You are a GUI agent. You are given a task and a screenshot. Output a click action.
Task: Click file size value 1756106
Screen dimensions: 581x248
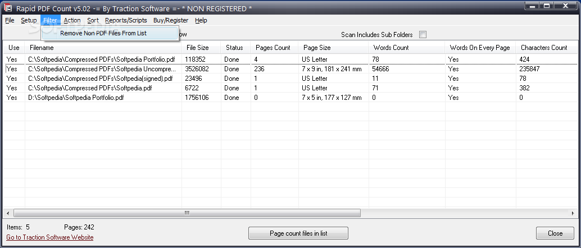(x=197, y=98)
